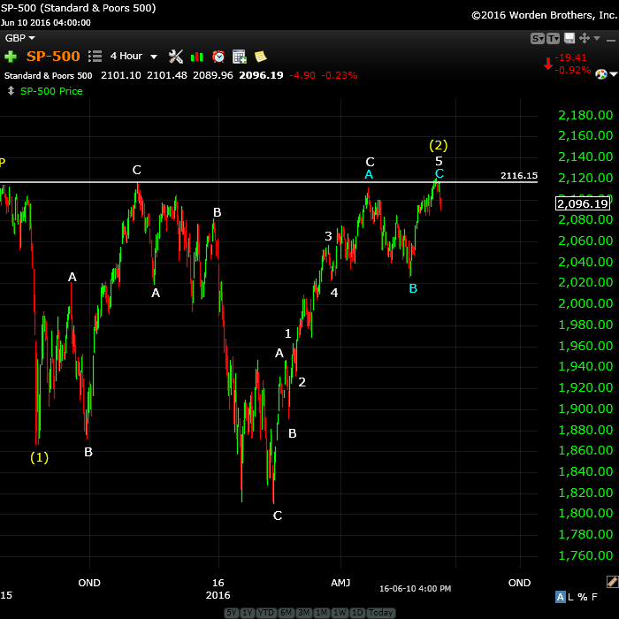Viewport: 619px width, 619px height.
Task: Click the -19.41 change value
Action: (x=570, y=57)
